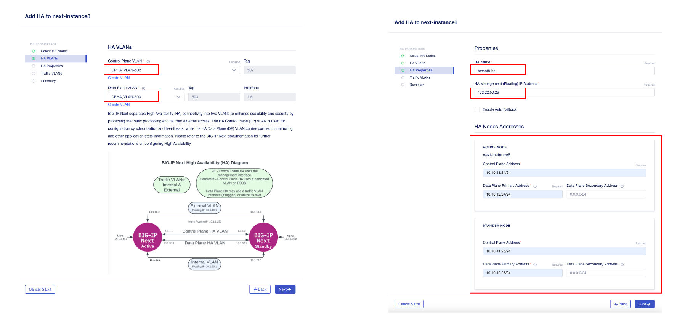Screen dimensions: 680x321
Task: Click info icon beside Active Node Data Plane Primary Address
Action: 535,186
